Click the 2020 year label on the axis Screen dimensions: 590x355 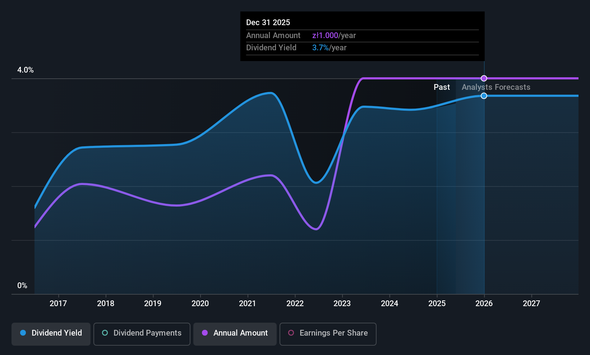point(200,303)
